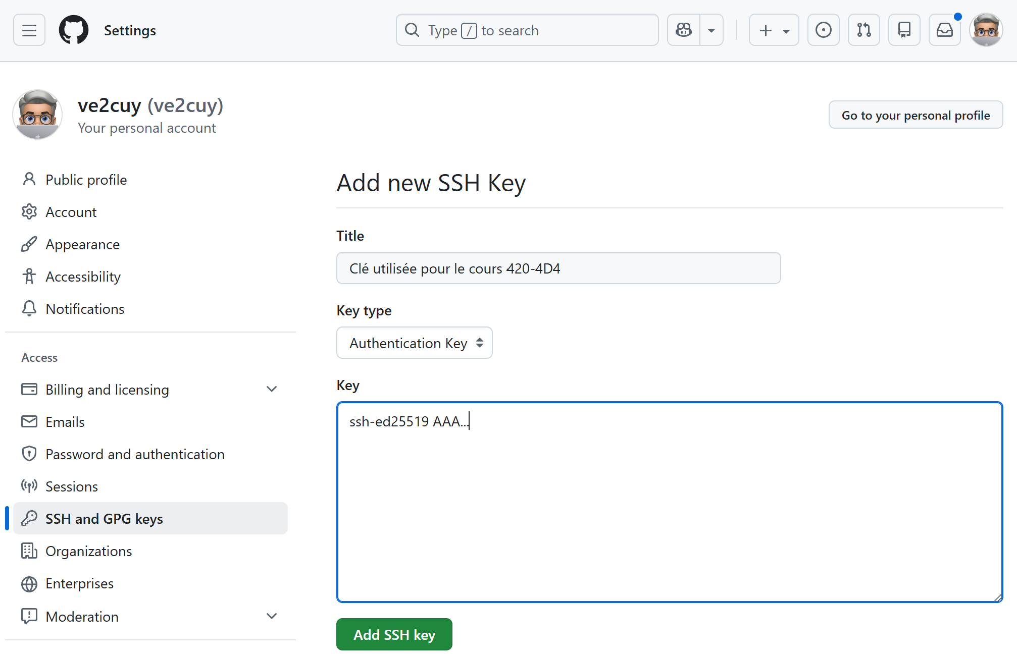Image resolution: width=1017 pixels, height=657 pixels.
Task: Open the notifications inbox icon
Action: tap(945, 30)
